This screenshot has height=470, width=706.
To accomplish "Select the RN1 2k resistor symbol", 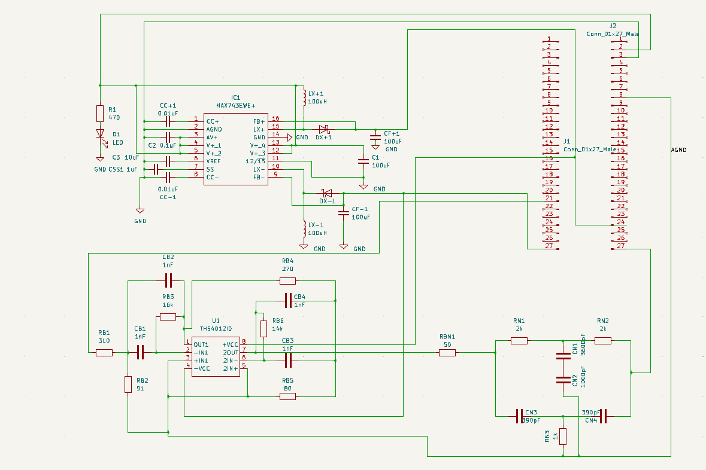I will click(x=519, y=341).
